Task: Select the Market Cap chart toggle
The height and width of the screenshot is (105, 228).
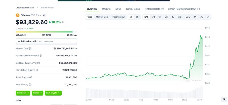Action: (x=102, y=17)
